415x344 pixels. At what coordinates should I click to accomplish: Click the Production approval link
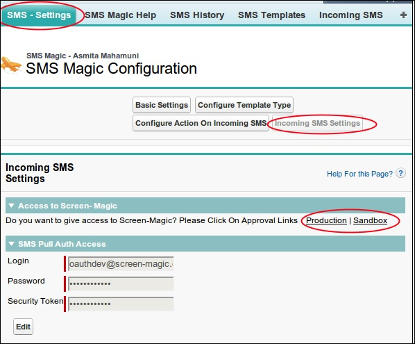click(326, 220)
